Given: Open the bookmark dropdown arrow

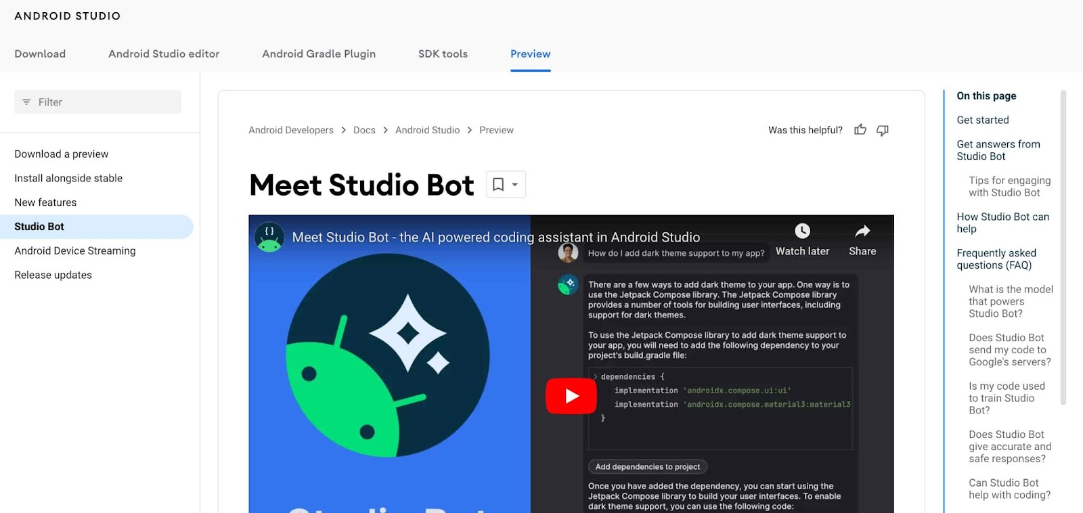Looking at the screenshot, I should click(x=515, y=185).
